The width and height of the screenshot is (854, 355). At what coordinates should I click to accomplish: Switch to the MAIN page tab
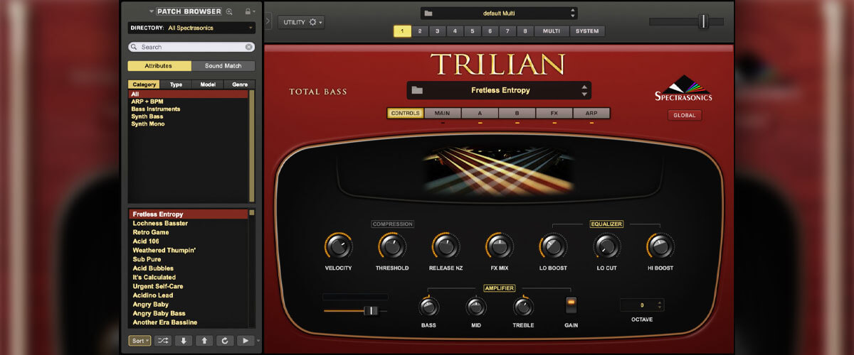(x=443, y=113)
